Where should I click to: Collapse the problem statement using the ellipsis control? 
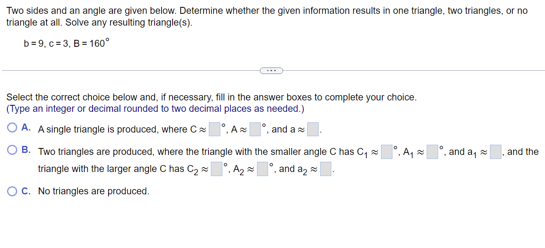(272, 70)
